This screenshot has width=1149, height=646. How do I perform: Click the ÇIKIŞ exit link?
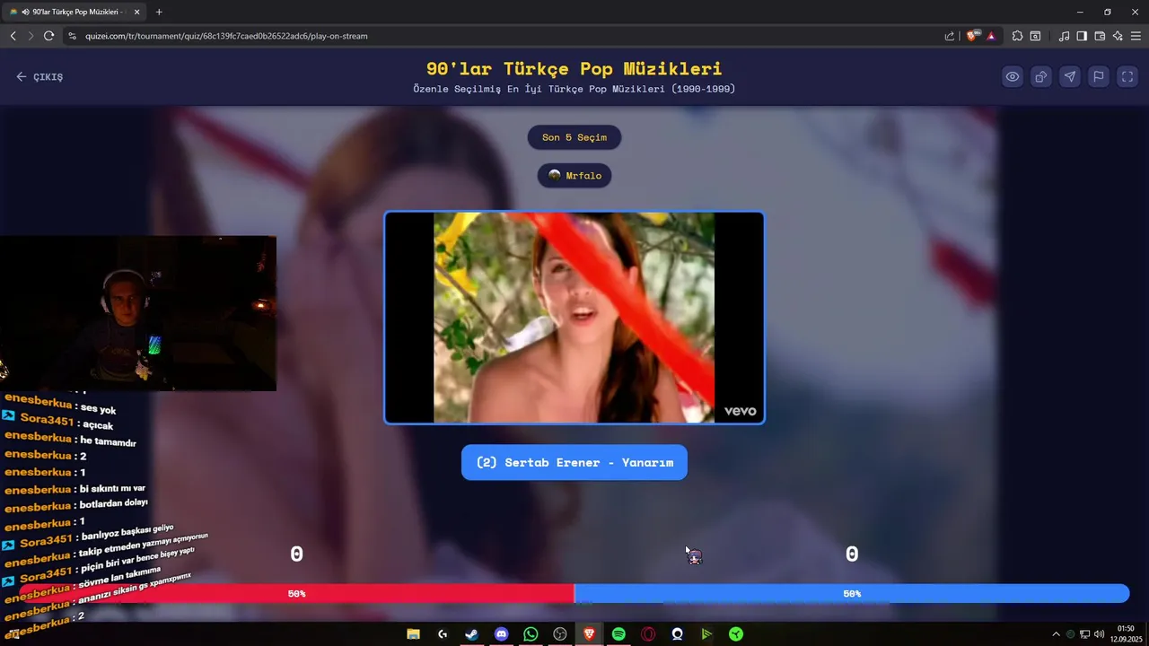(x=39, y=77)
